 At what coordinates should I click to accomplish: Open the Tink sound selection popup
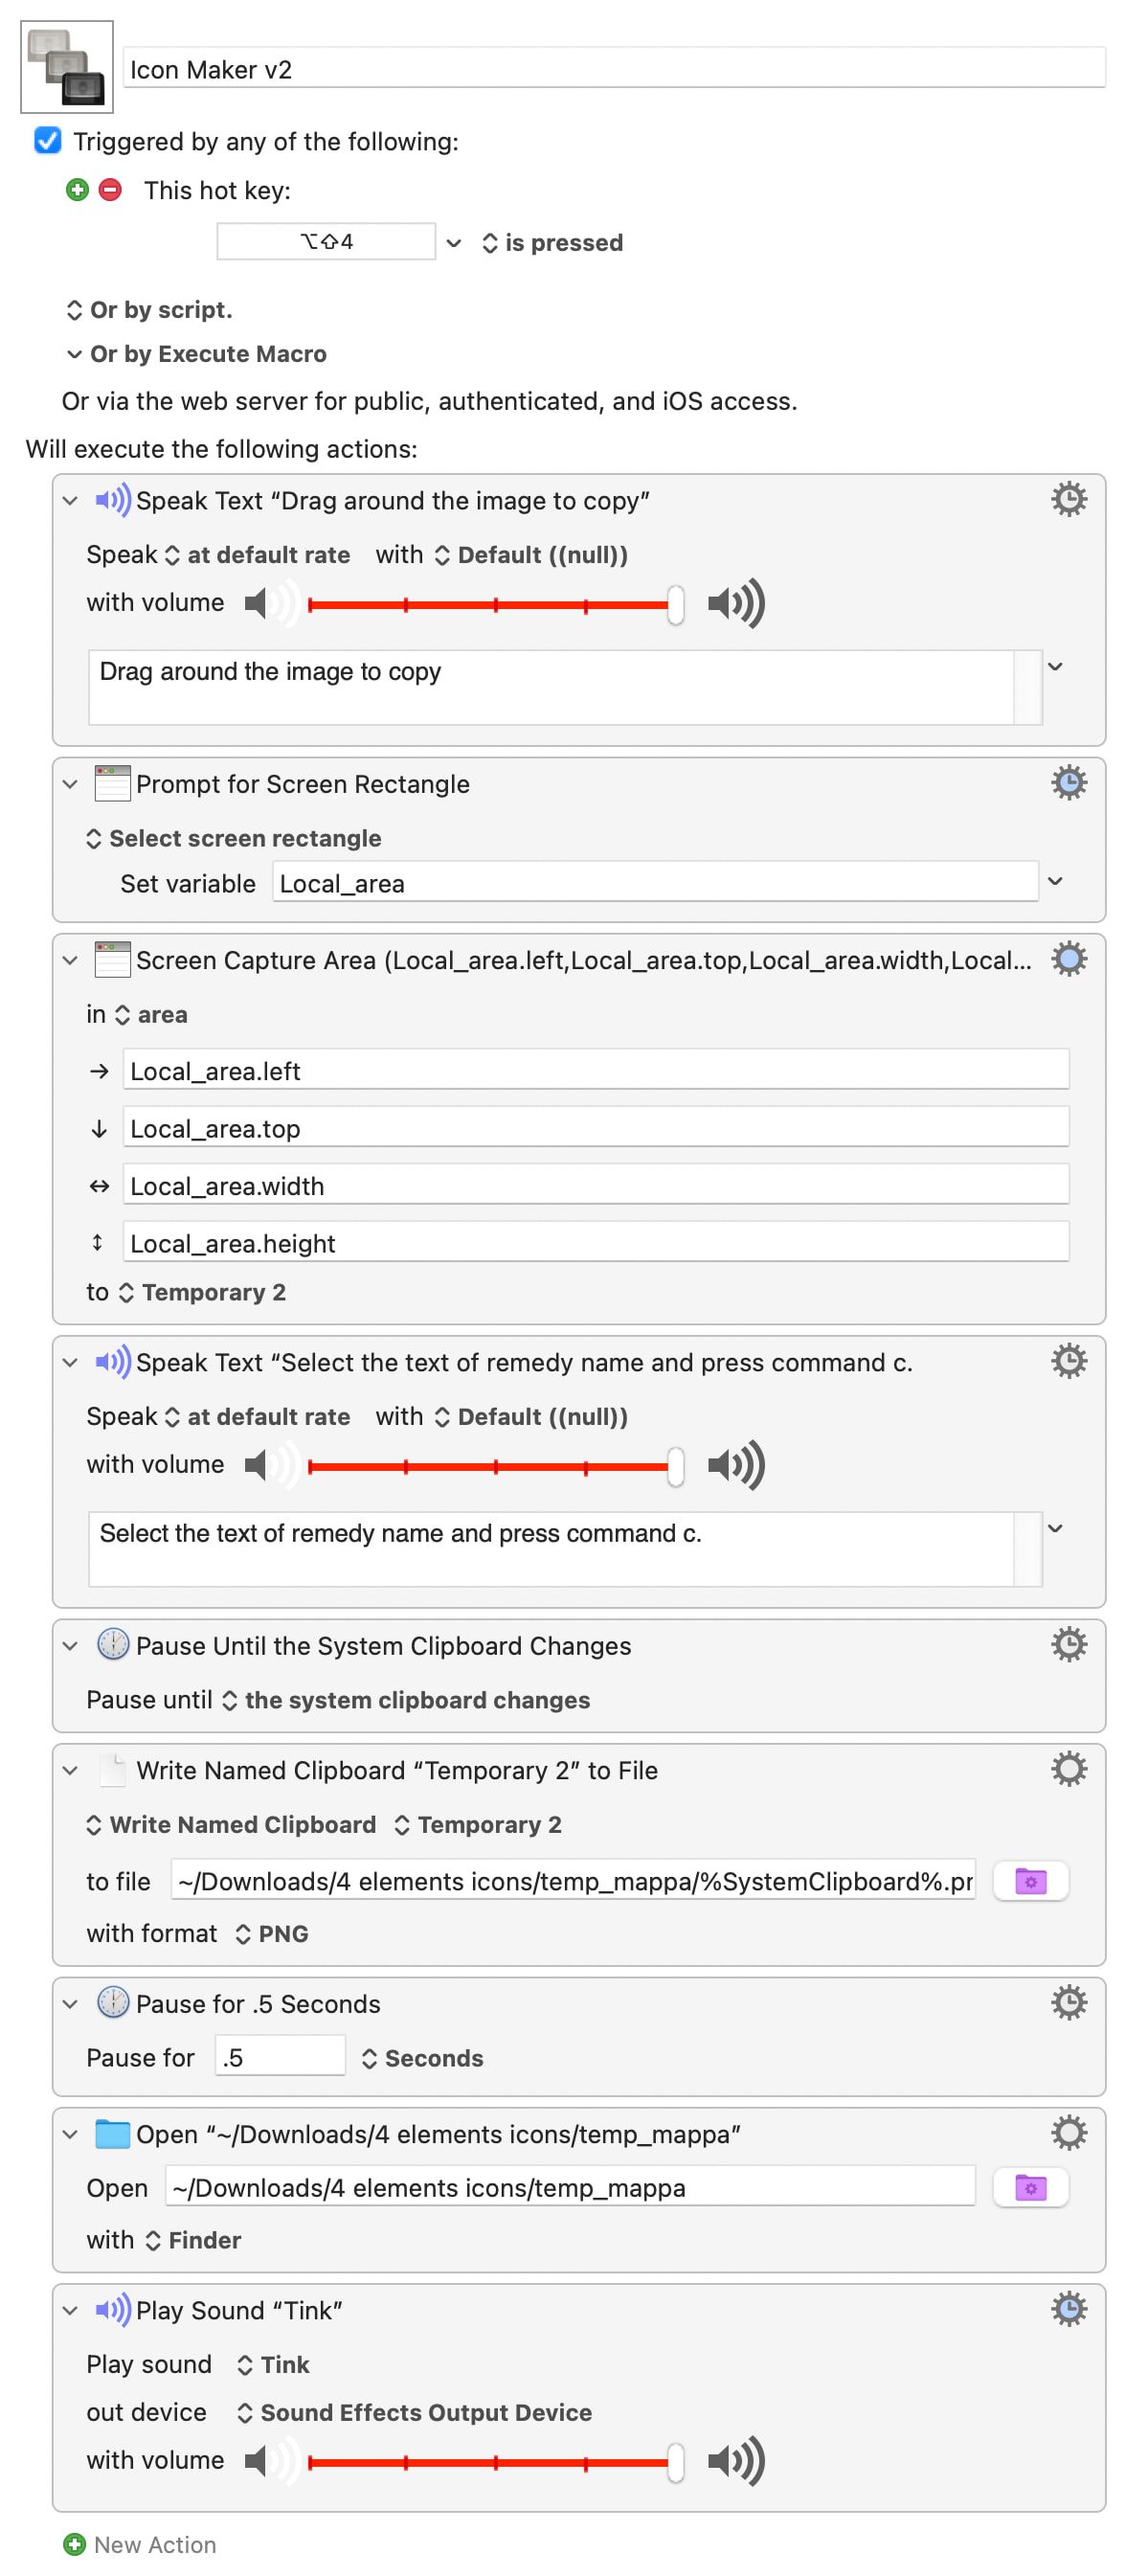pyautogui.click(x=273, y=2364)
